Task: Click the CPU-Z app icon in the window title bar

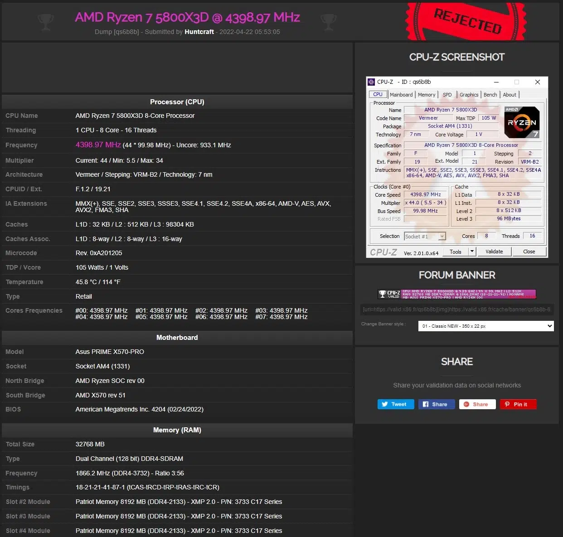Action: pyautogui.click(x=372, y=82)
